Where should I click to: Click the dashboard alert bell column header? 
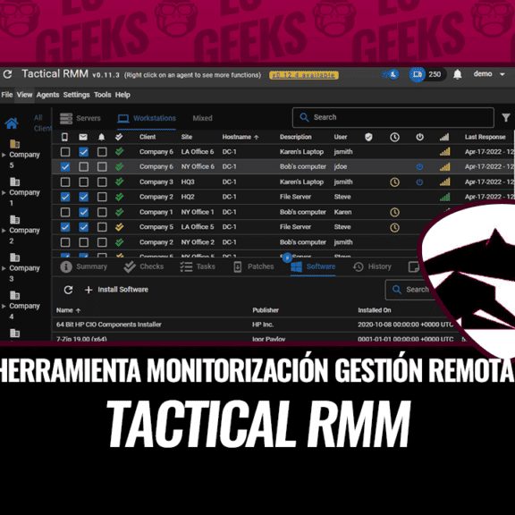point(102,137)
